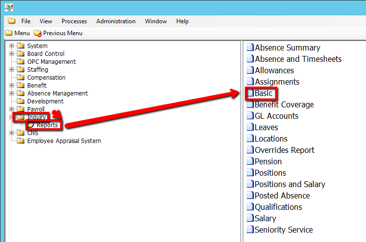Expand the System tree node
Image resolution: width=366 pixels, height=242 pixels.
pyautogui.click(x=12, y=46)
